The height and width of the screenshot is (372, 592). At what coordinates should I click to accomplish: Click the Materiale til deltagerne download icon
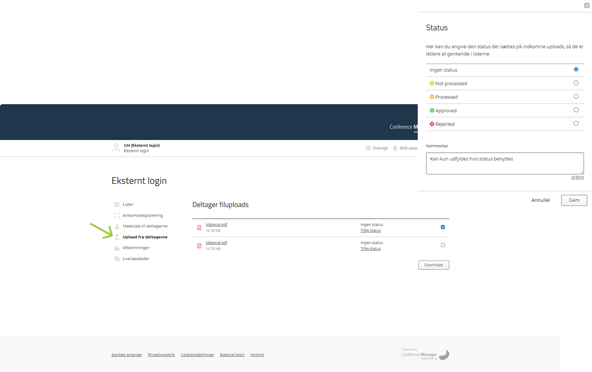(x=117, y=226)
